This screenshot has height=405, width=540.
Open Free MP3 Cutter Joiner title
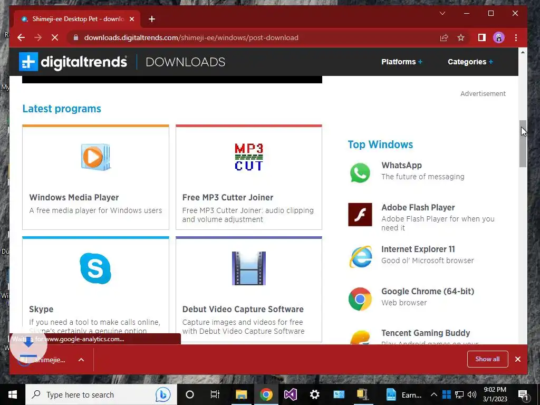tap(228, 197)
